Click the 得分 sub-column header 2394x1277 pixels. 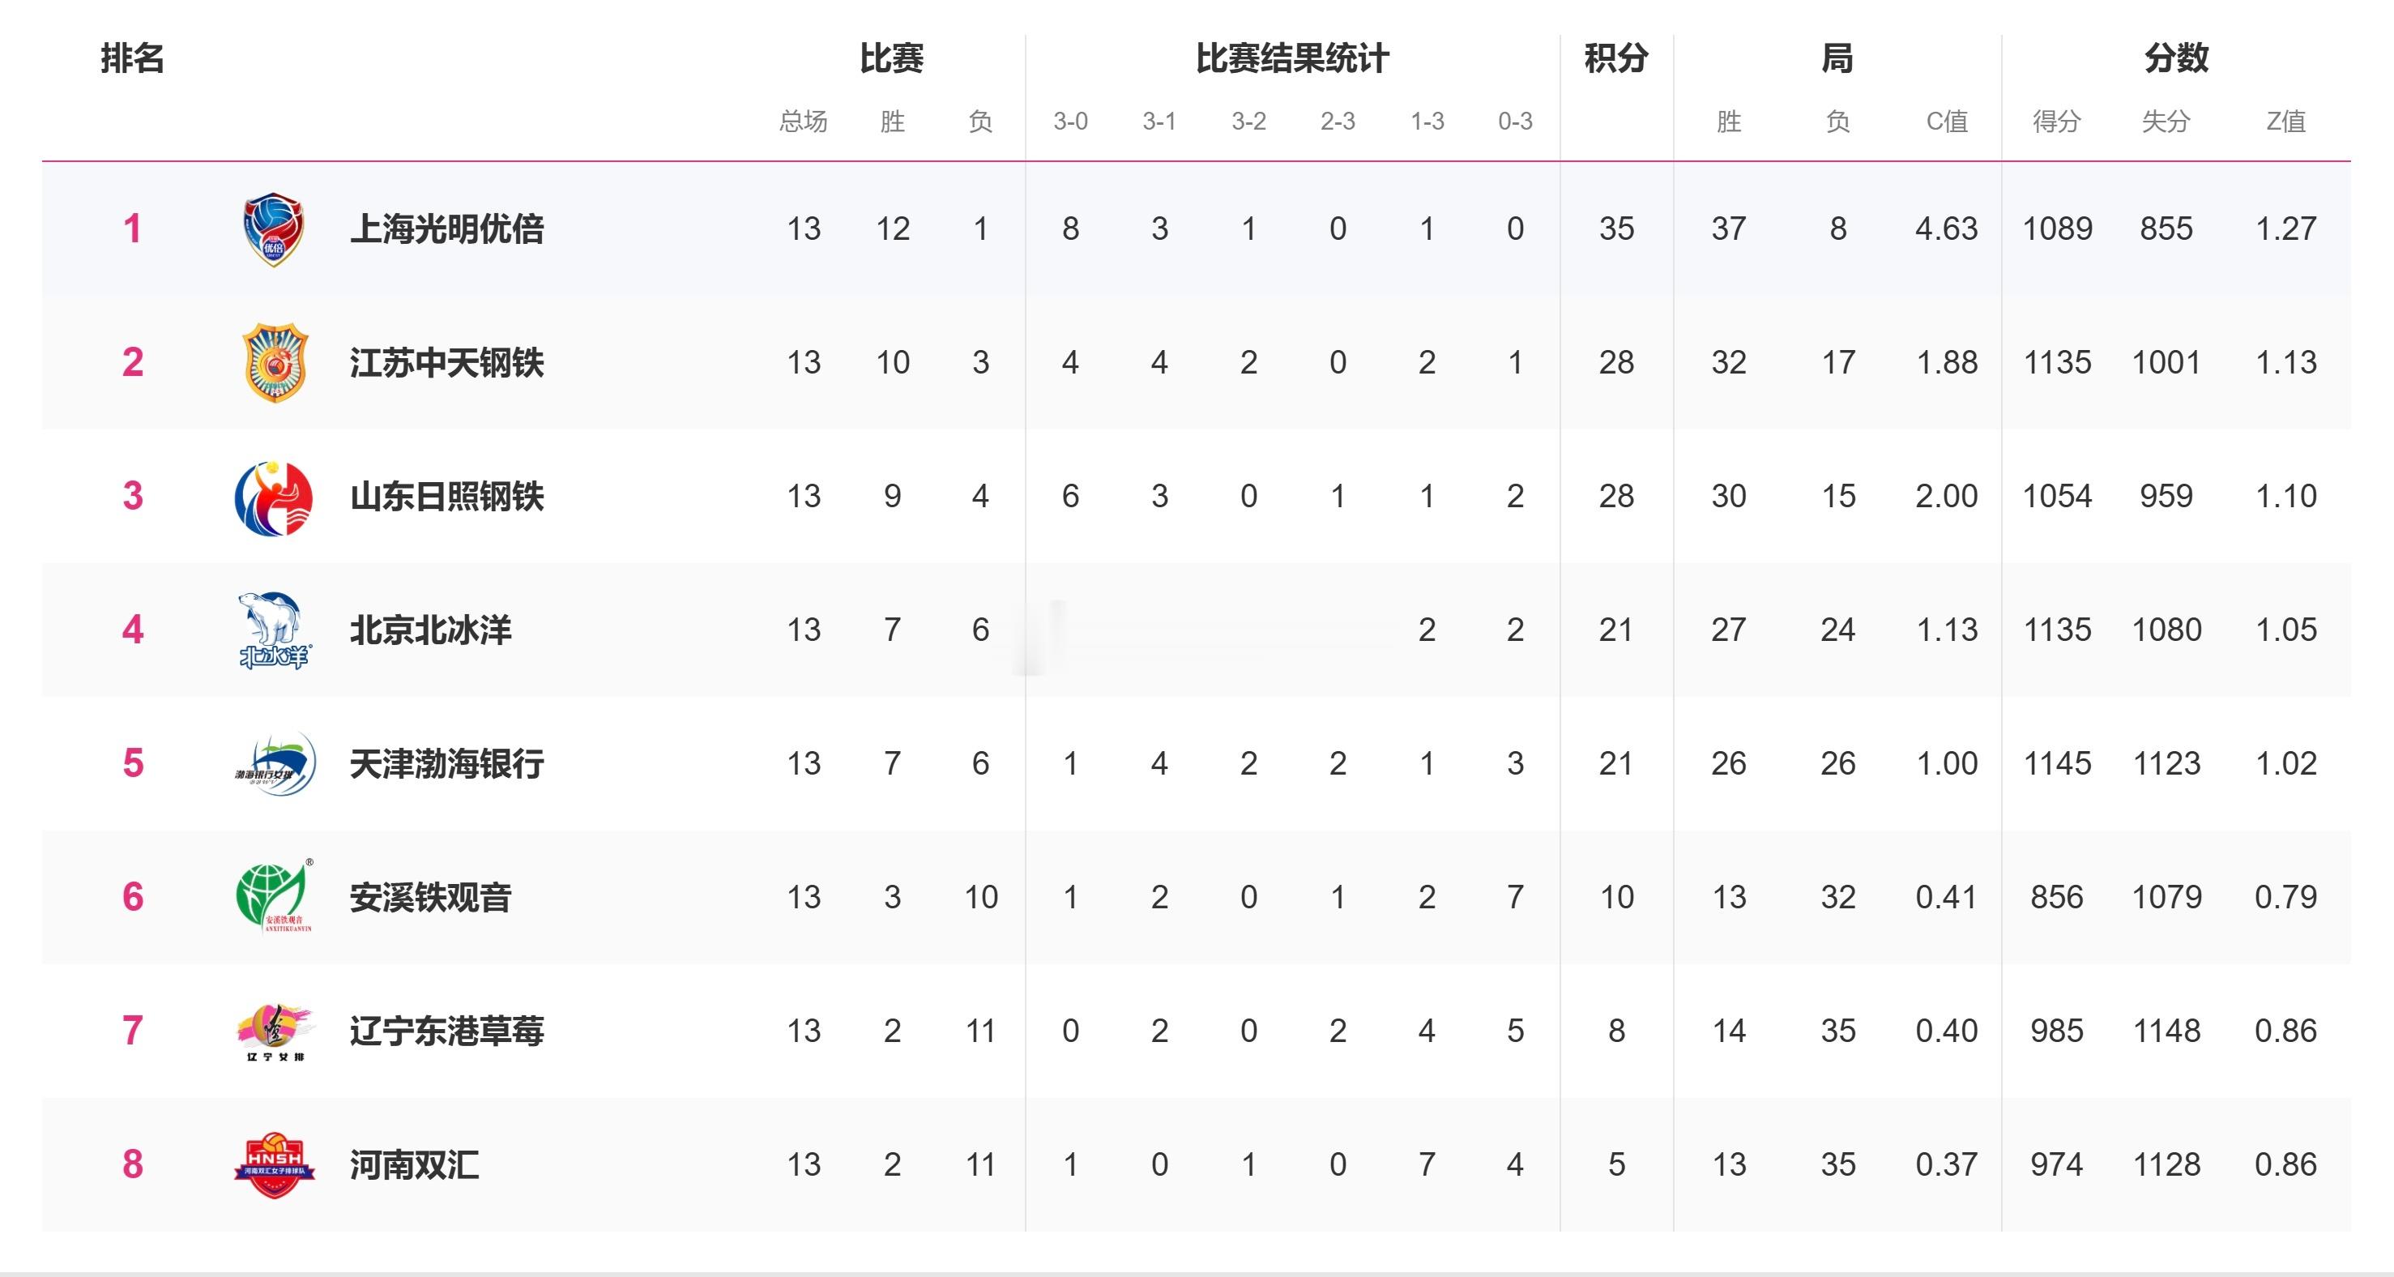[2055, 122]
